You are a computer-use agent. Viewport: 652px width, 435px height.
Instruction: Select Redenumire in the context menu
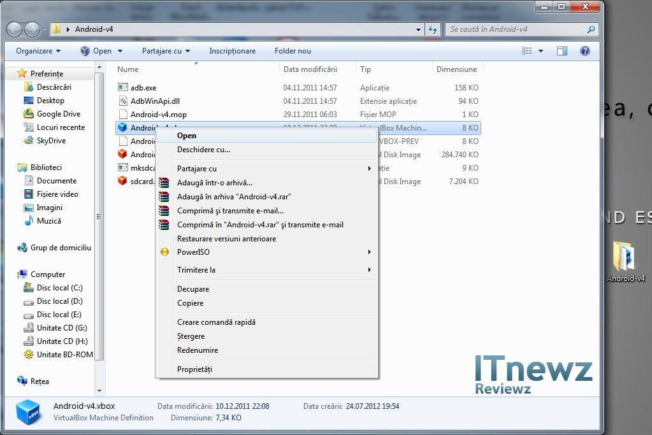pyautogui.click(x=198, y=350)
